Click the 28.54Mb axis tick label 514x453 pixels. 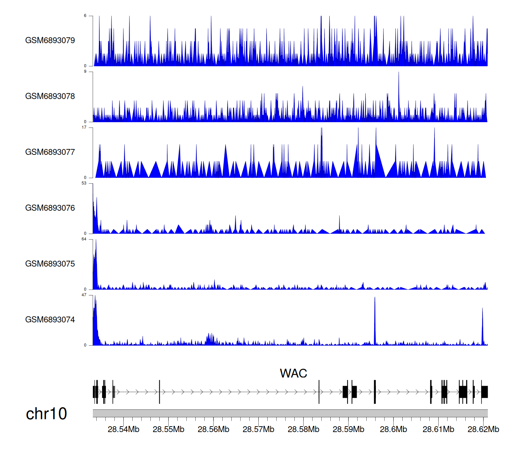(123, 429)
